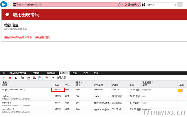Sort by the 内容类型 column header
187x117 pixels.
[102, 84]
